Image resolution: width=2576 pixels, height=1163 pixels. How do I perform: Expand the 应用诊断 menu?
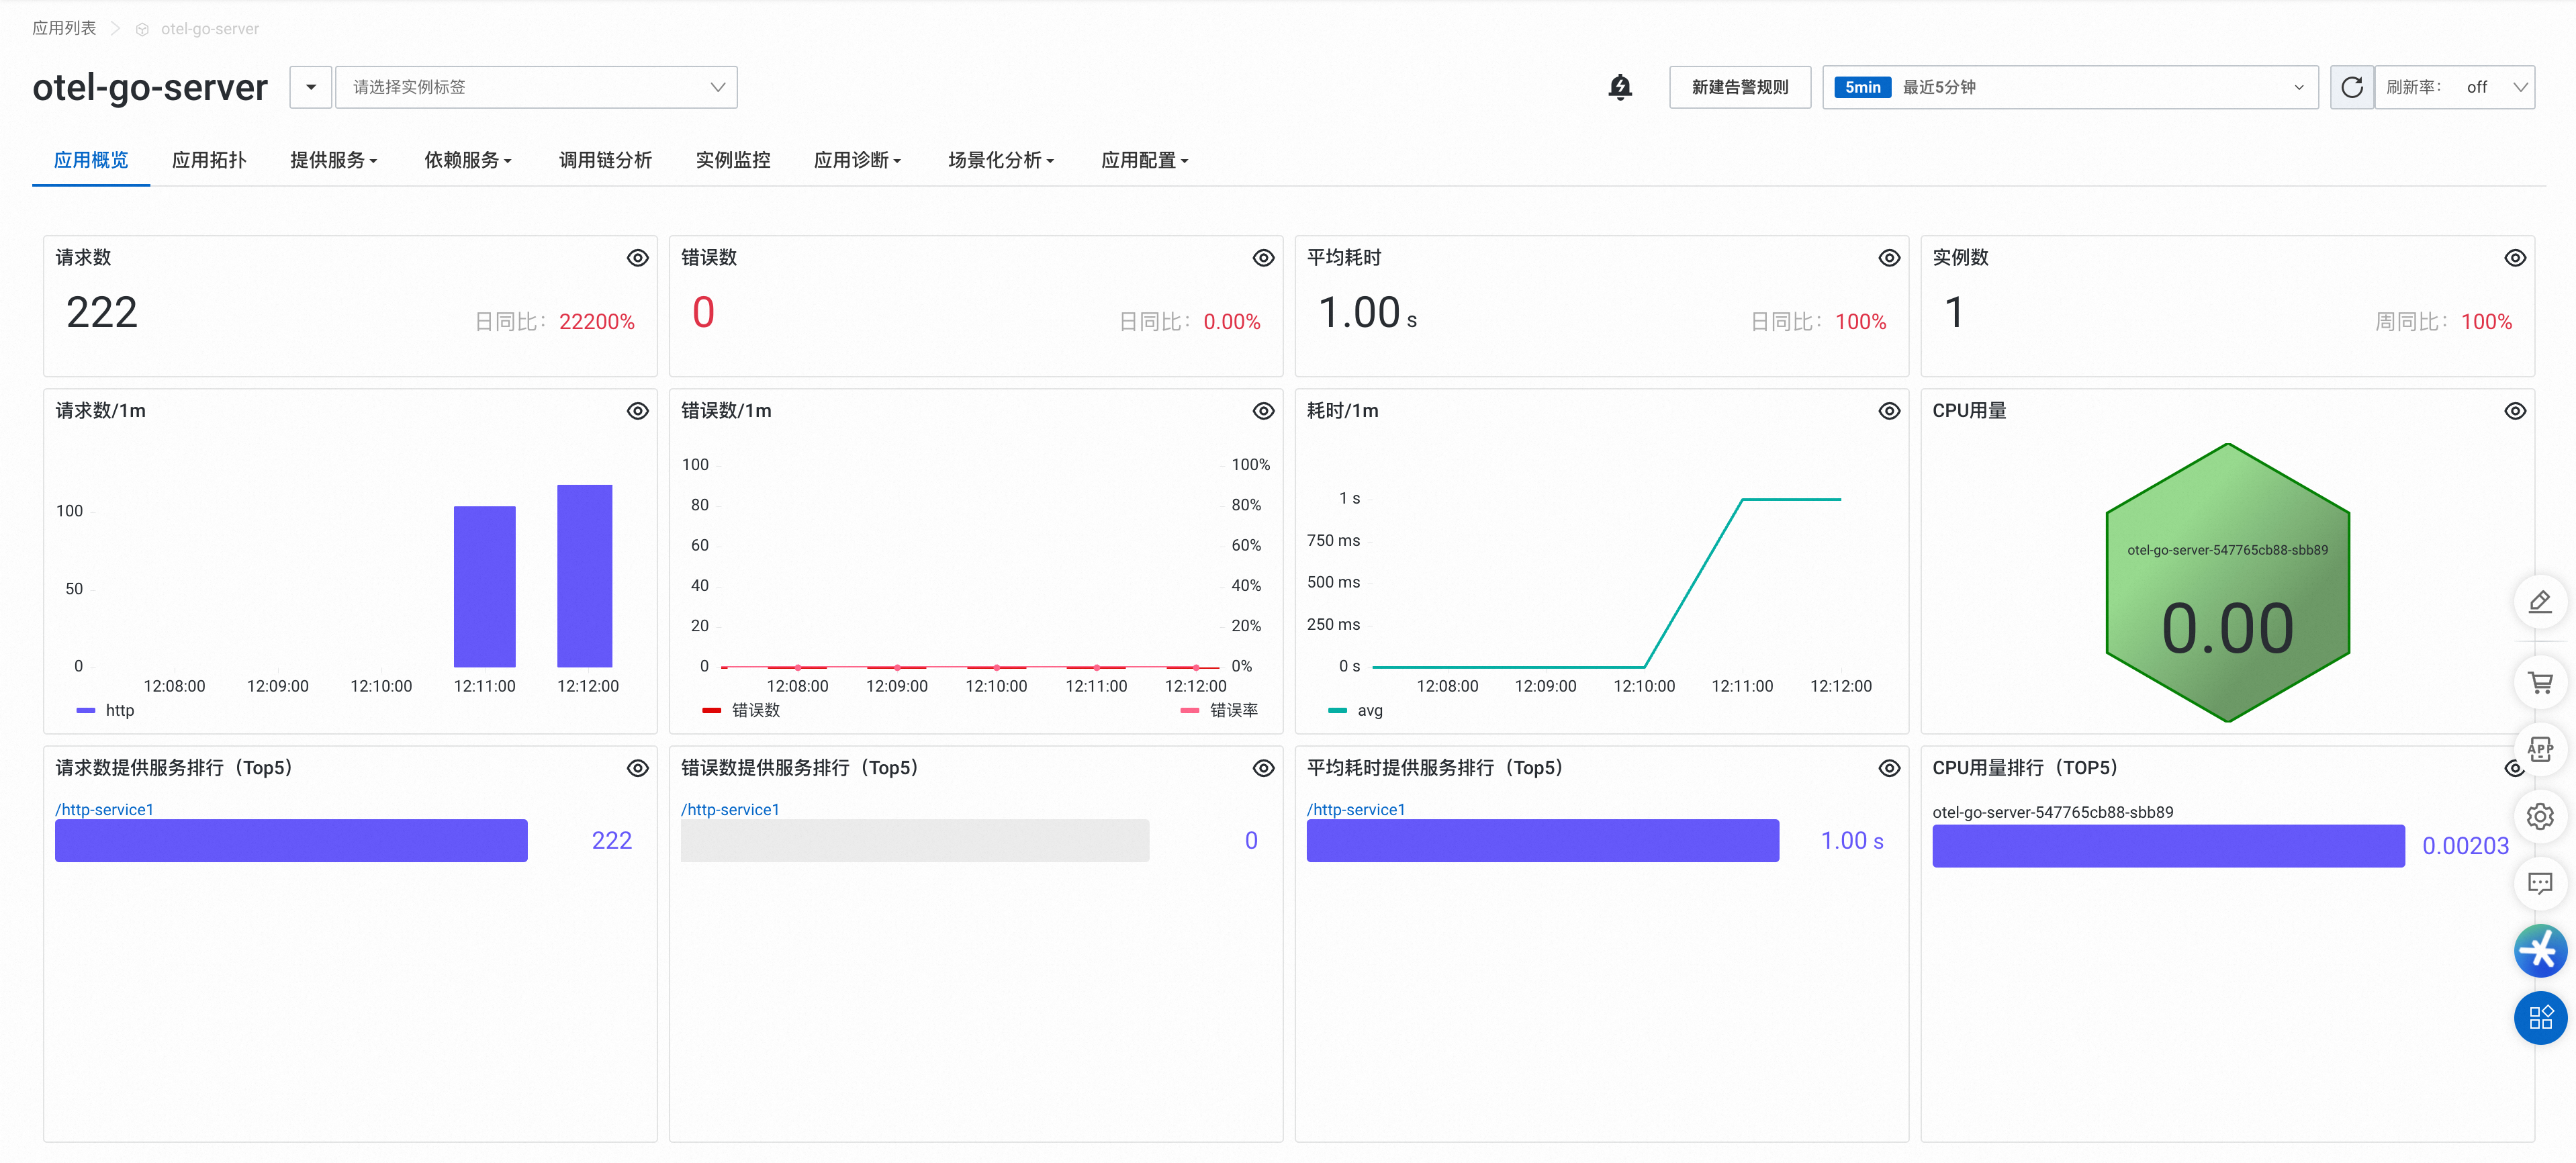click(857, 160)
